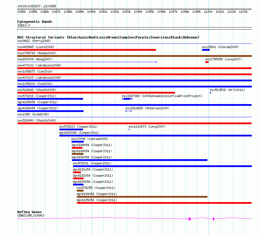This screenshot has height=235, width=260.
Task: Click the nsv469845 (Locke2006) red loss bar
Action: coord(86,50)
